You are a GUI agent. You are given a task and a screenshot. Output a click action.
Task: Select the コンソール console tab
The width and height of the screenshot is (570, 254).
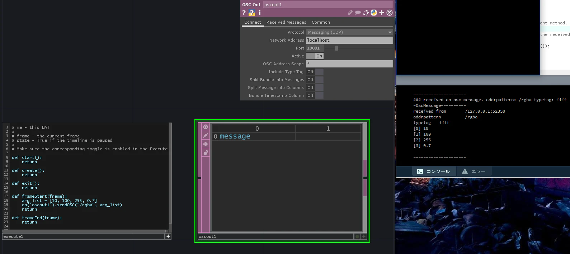[434, 171]
